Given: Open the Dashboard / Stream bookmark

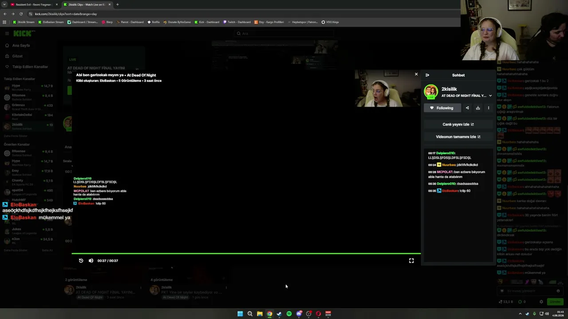Looking at the screenshot, I should [83, 22].
